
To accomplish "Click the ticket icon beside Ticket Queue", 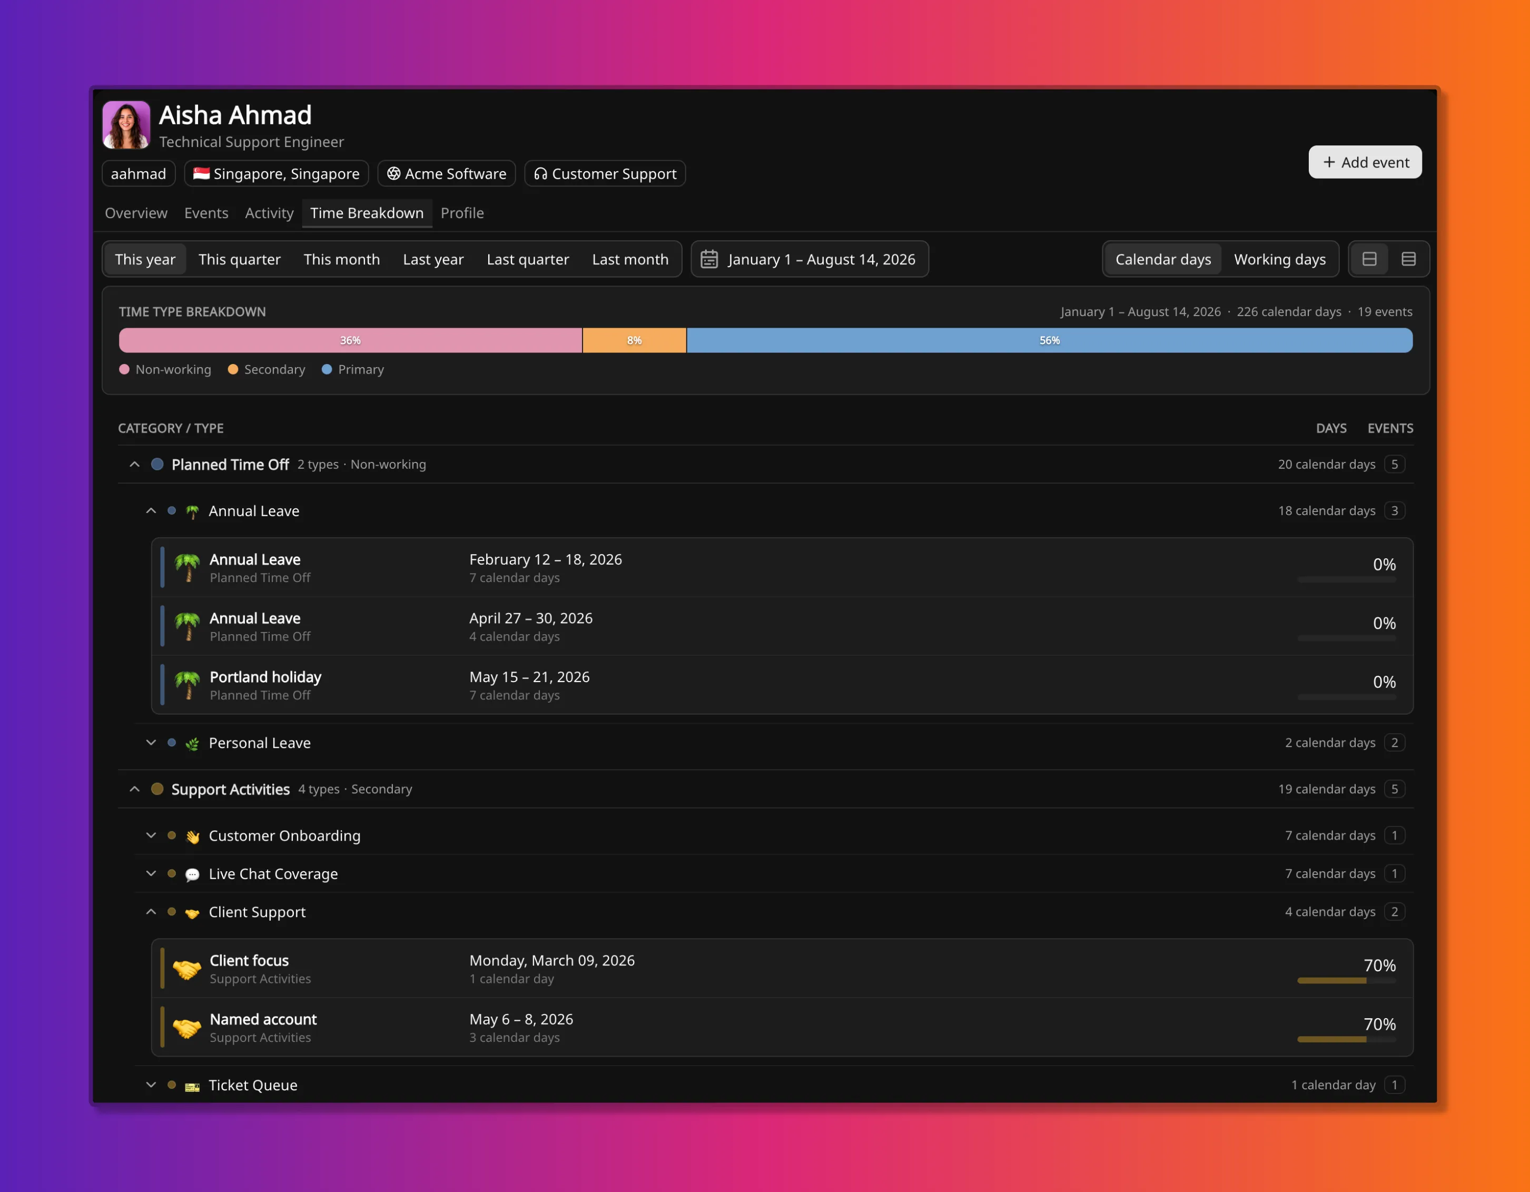I will 192,1086.
